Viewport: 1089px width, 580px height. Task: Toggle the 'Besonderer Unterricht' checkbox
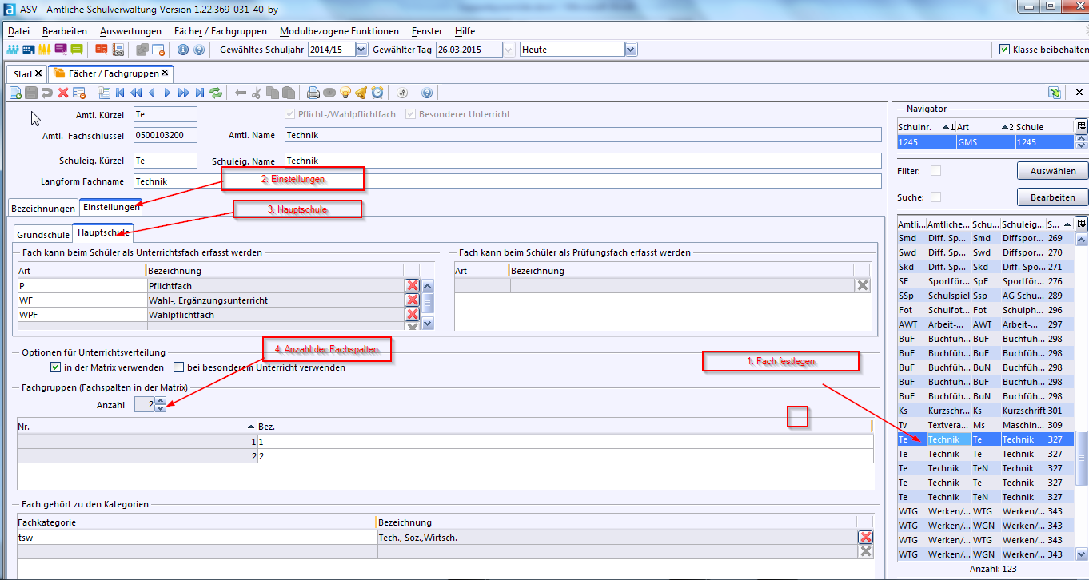pyautogui.click(x=411, y=114)
